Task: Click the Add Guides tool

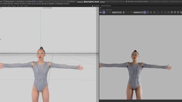Action: click(x=59, y=4)
